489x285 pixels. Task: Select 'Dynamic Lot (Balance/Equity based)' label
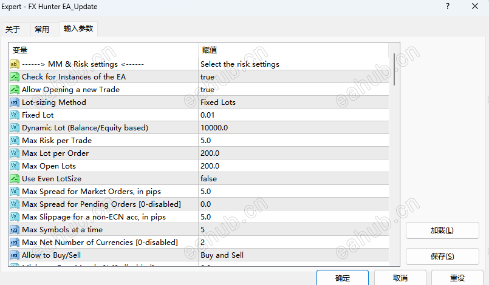point(85,128)
